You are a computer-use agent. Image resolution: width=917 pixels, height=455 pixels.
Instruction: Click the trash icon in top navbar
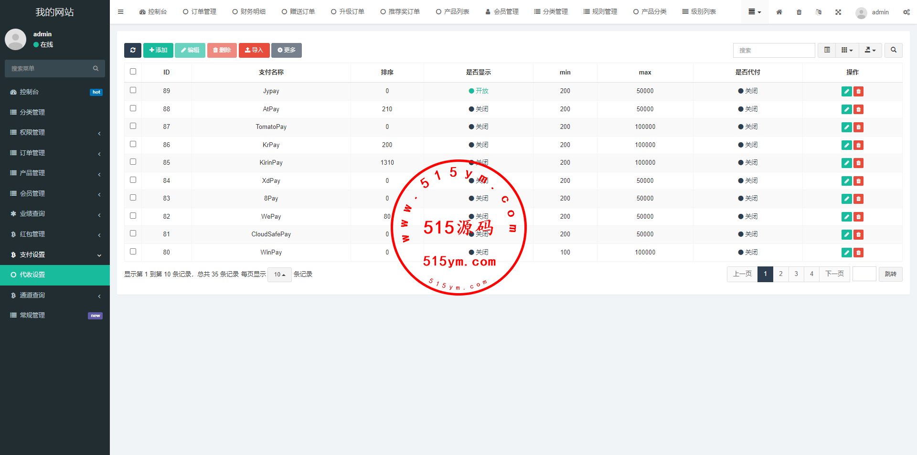coord(799,12)
